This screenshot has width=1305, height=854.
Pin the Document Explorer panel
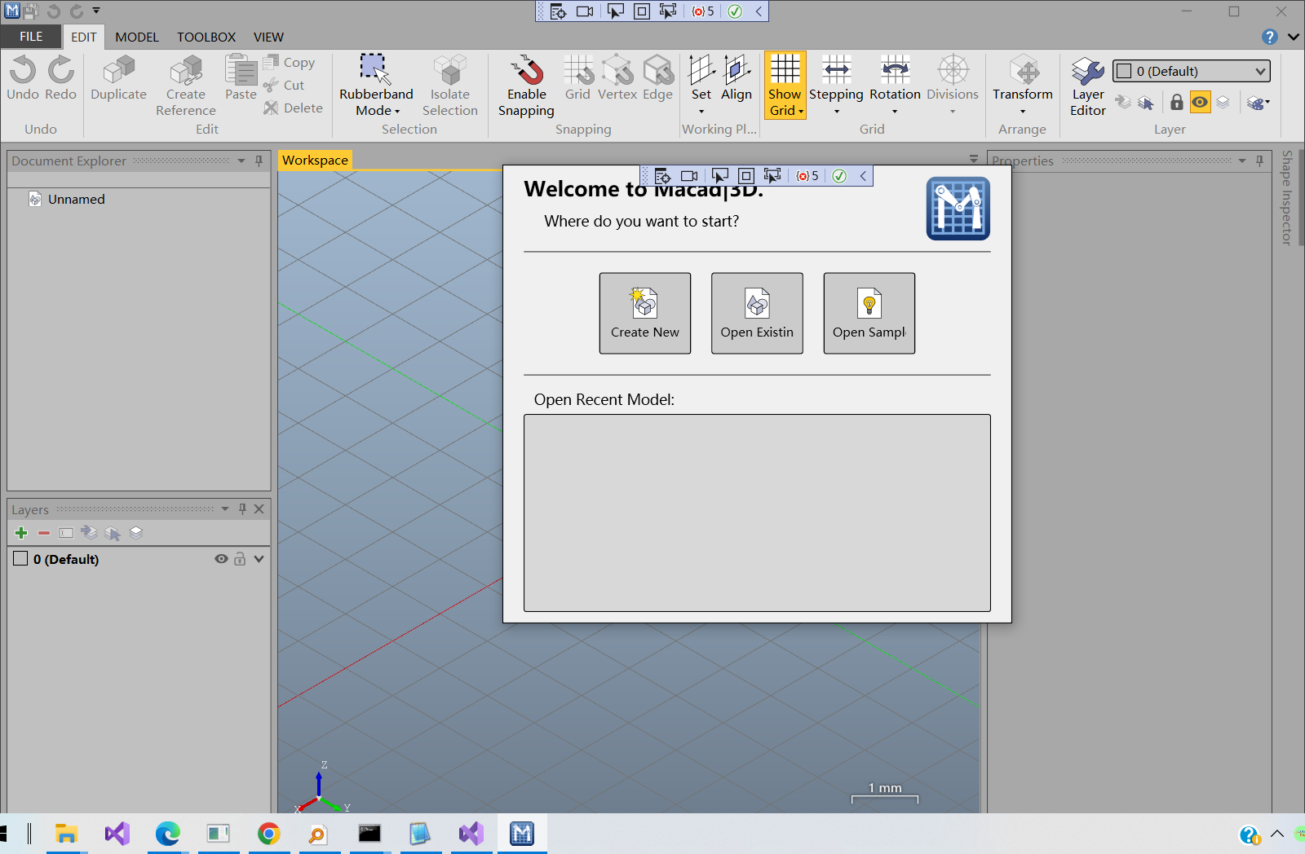(x=259, y=161)
